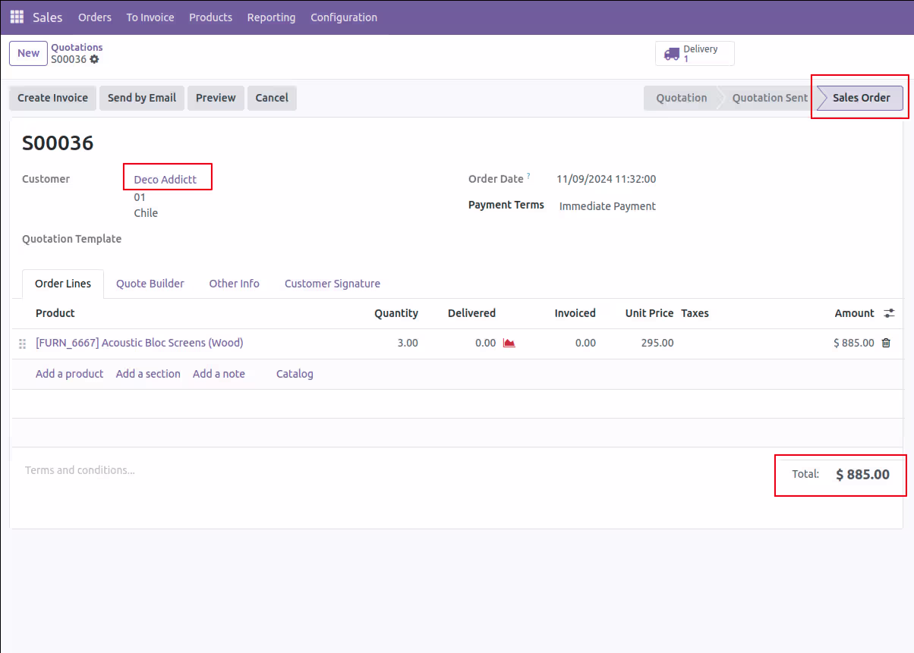Open the product Catalog link
This screenshot has height=653, width=914.
[x=295, y=374]
